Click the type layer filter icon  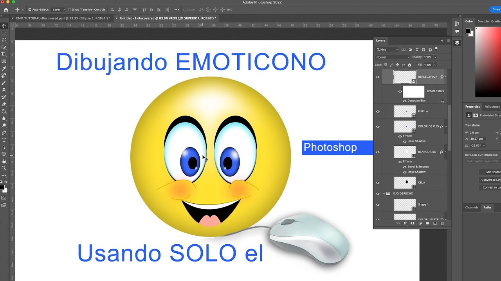pos(417,50)
